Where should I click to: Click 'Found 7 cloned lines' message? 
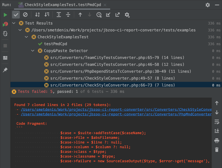62,105
